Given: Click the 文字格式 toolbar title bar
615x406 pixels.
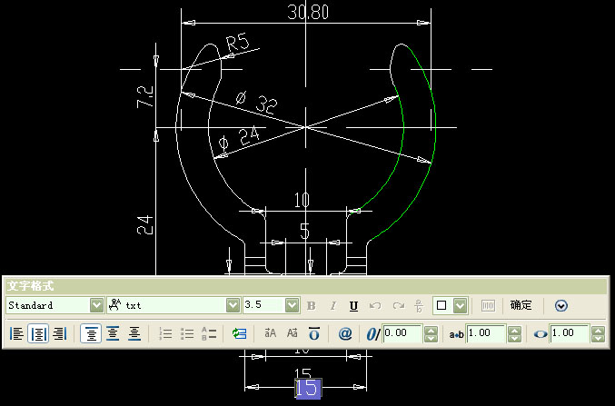Looking at the screenshot, I should (306, 286).
